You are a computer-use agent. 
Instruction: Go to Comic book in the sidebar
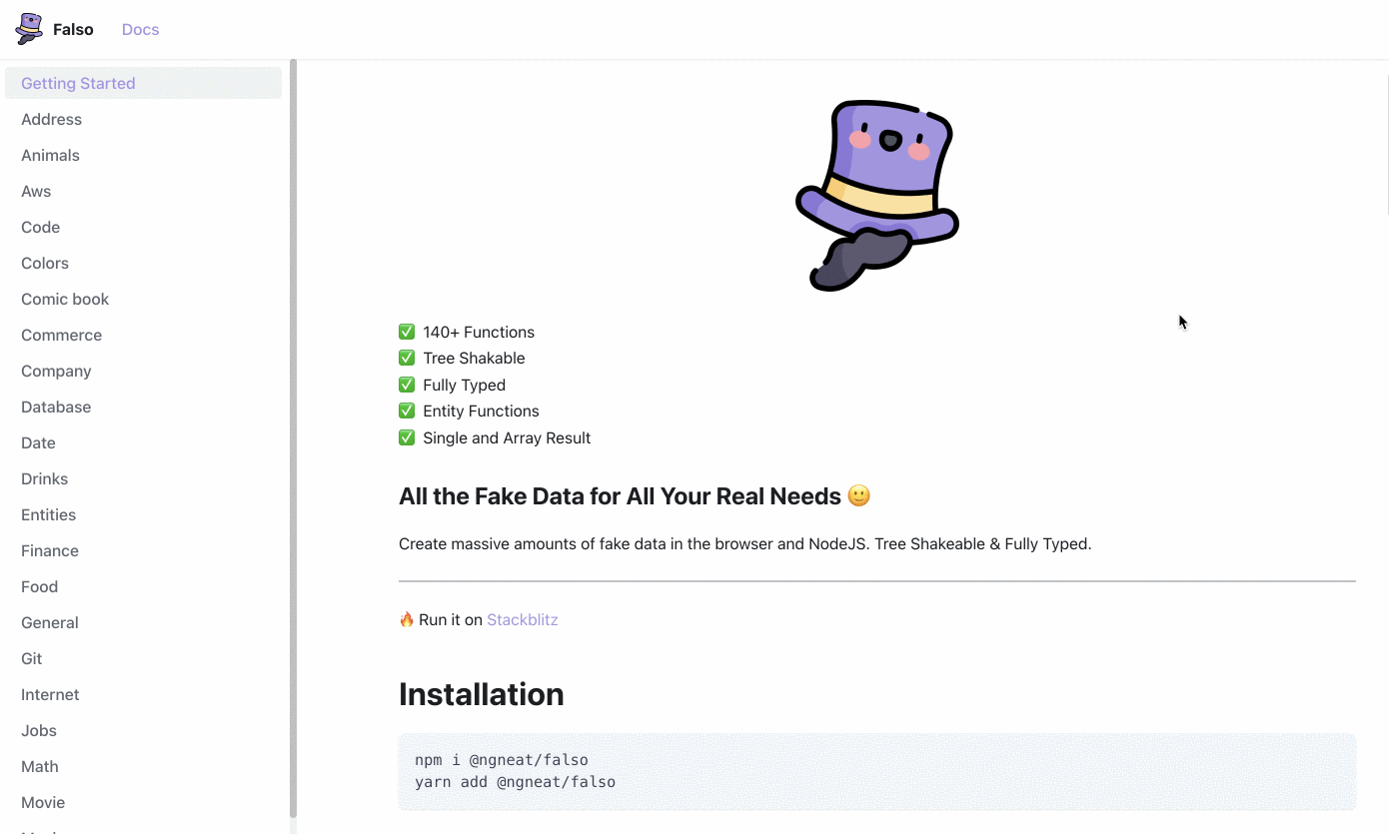click(143, 299)
